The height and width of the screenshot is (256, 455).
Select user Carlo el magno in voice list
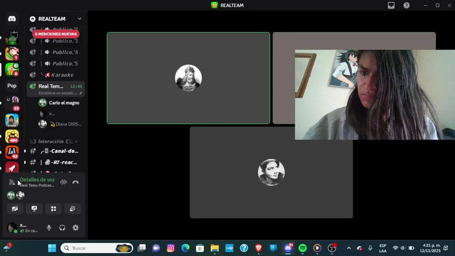(x=60, y=103)
